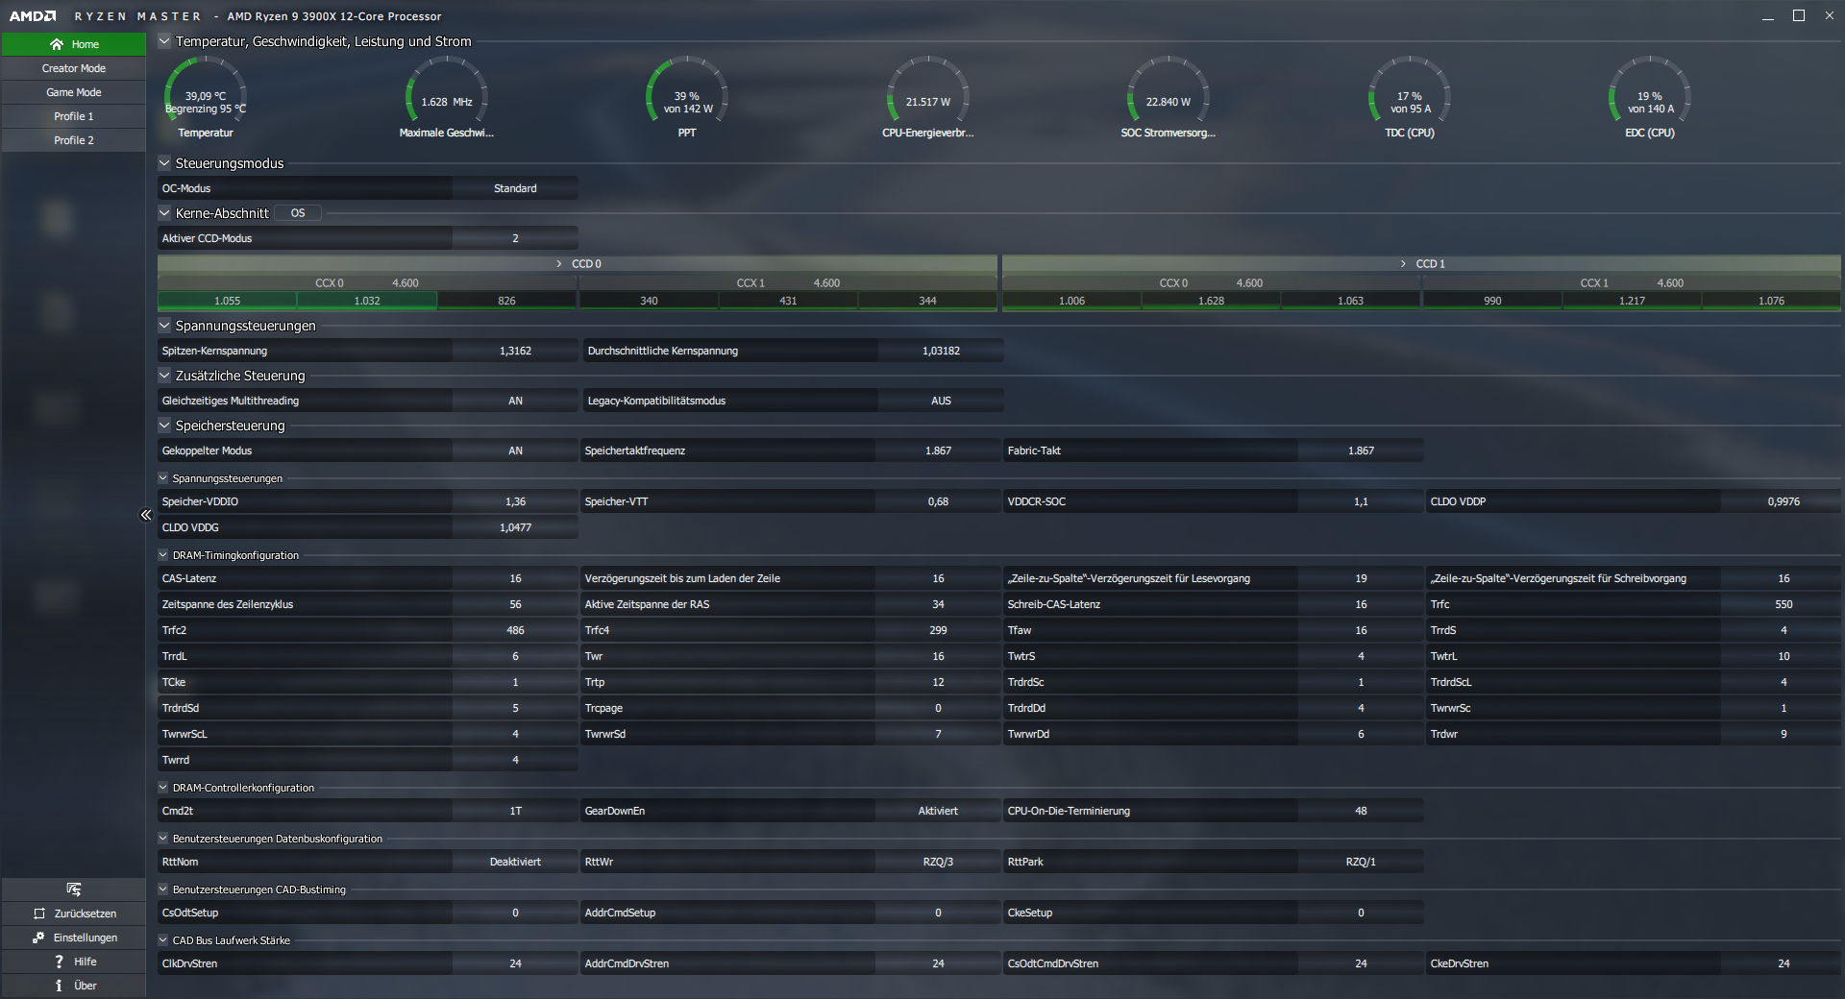Click the Fabric-Takt value 1.867
This screenshot has width=1845, height=999.
[1361, 451]
